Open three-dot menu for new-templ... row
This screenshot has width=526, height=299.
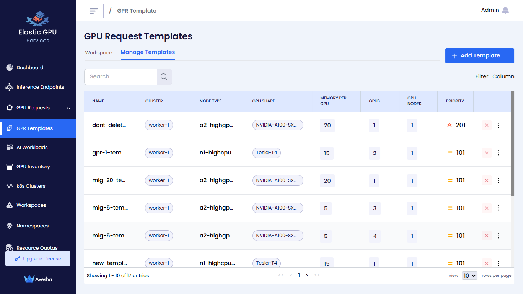point(498,263)
